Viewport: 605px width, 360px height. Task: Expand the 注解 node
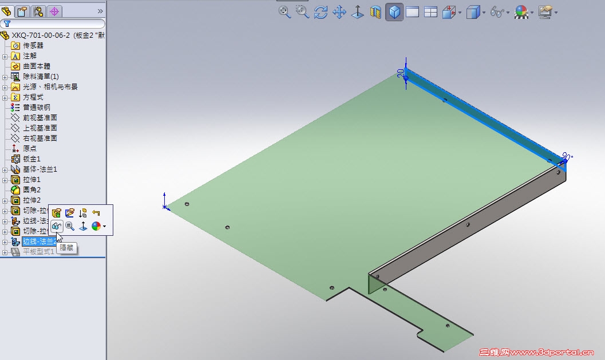click(5, 56)
